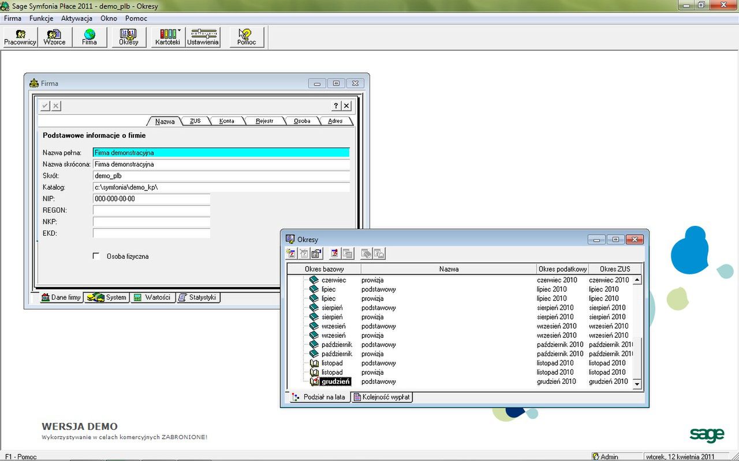Switch to the Nazwa tab

165,121
